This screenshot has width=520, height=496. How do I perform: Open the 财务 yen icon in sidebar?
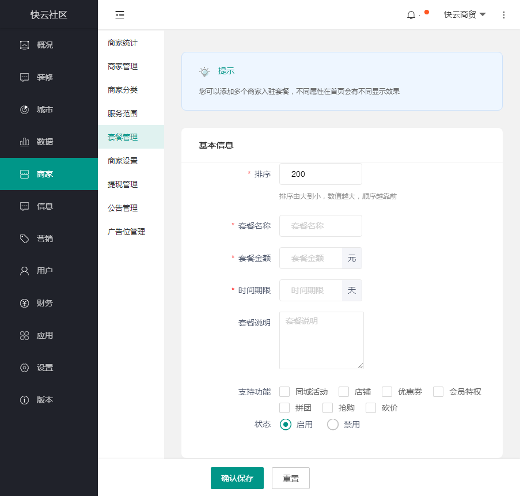coord(24,303)
